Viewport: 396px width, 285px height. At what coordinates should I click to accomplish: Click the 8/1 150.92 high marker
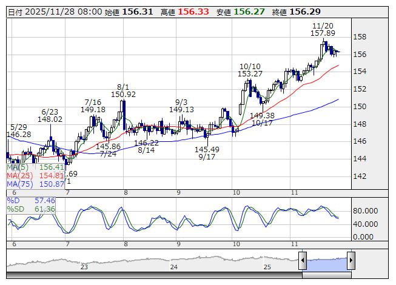click(x=123, y=90)
